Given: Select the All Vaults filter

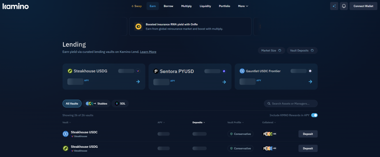Looking at the screenshot, I should pyautogui.click(x=72, y=103).
